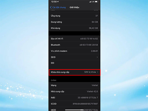The height and width of the screenshot is (111, 148).
Task: Select the MEID row label
Action: 53,110
